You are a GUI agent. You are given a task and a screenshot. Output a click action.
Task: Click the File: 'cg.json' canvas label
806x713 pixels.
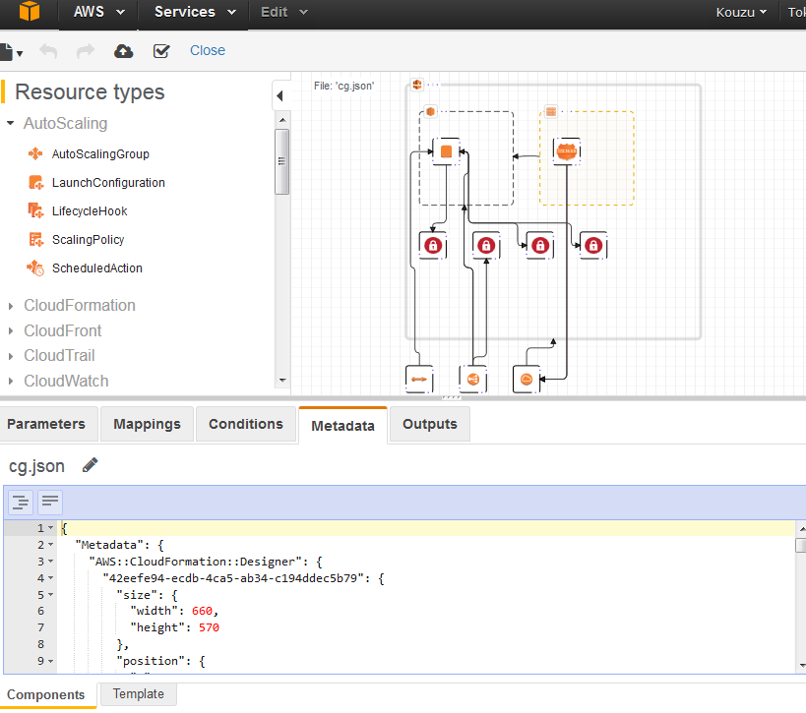coord(343,86)
